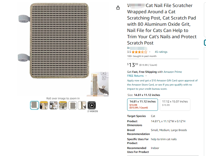
Task: Show the fourth thumbnail with mesh closeup
Action: (63, 105)
